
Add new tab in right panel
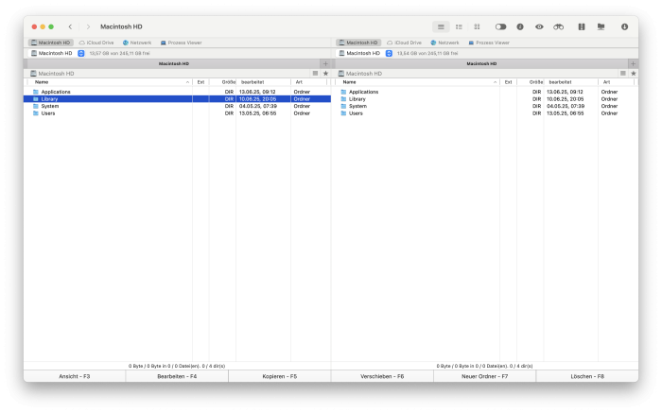click(x=633, y=63)
